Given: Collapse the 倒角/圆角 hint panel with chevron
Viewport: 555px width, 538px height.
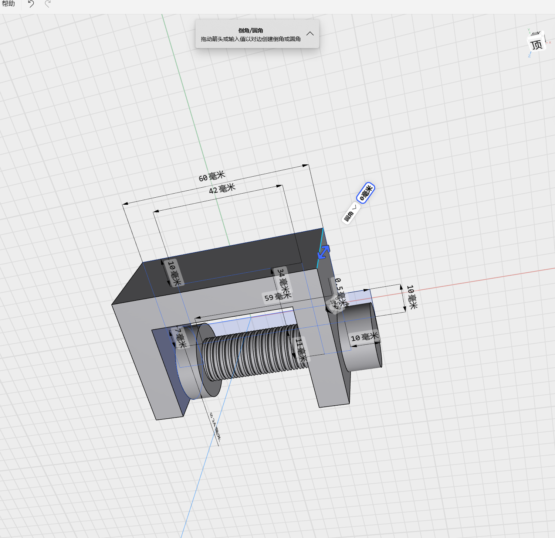Looking at the screenshot, I should [310, 34].
